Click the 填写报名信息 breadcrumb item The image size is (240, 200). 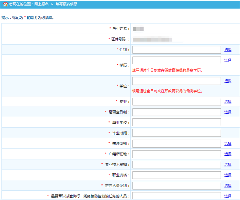[66, 4]
